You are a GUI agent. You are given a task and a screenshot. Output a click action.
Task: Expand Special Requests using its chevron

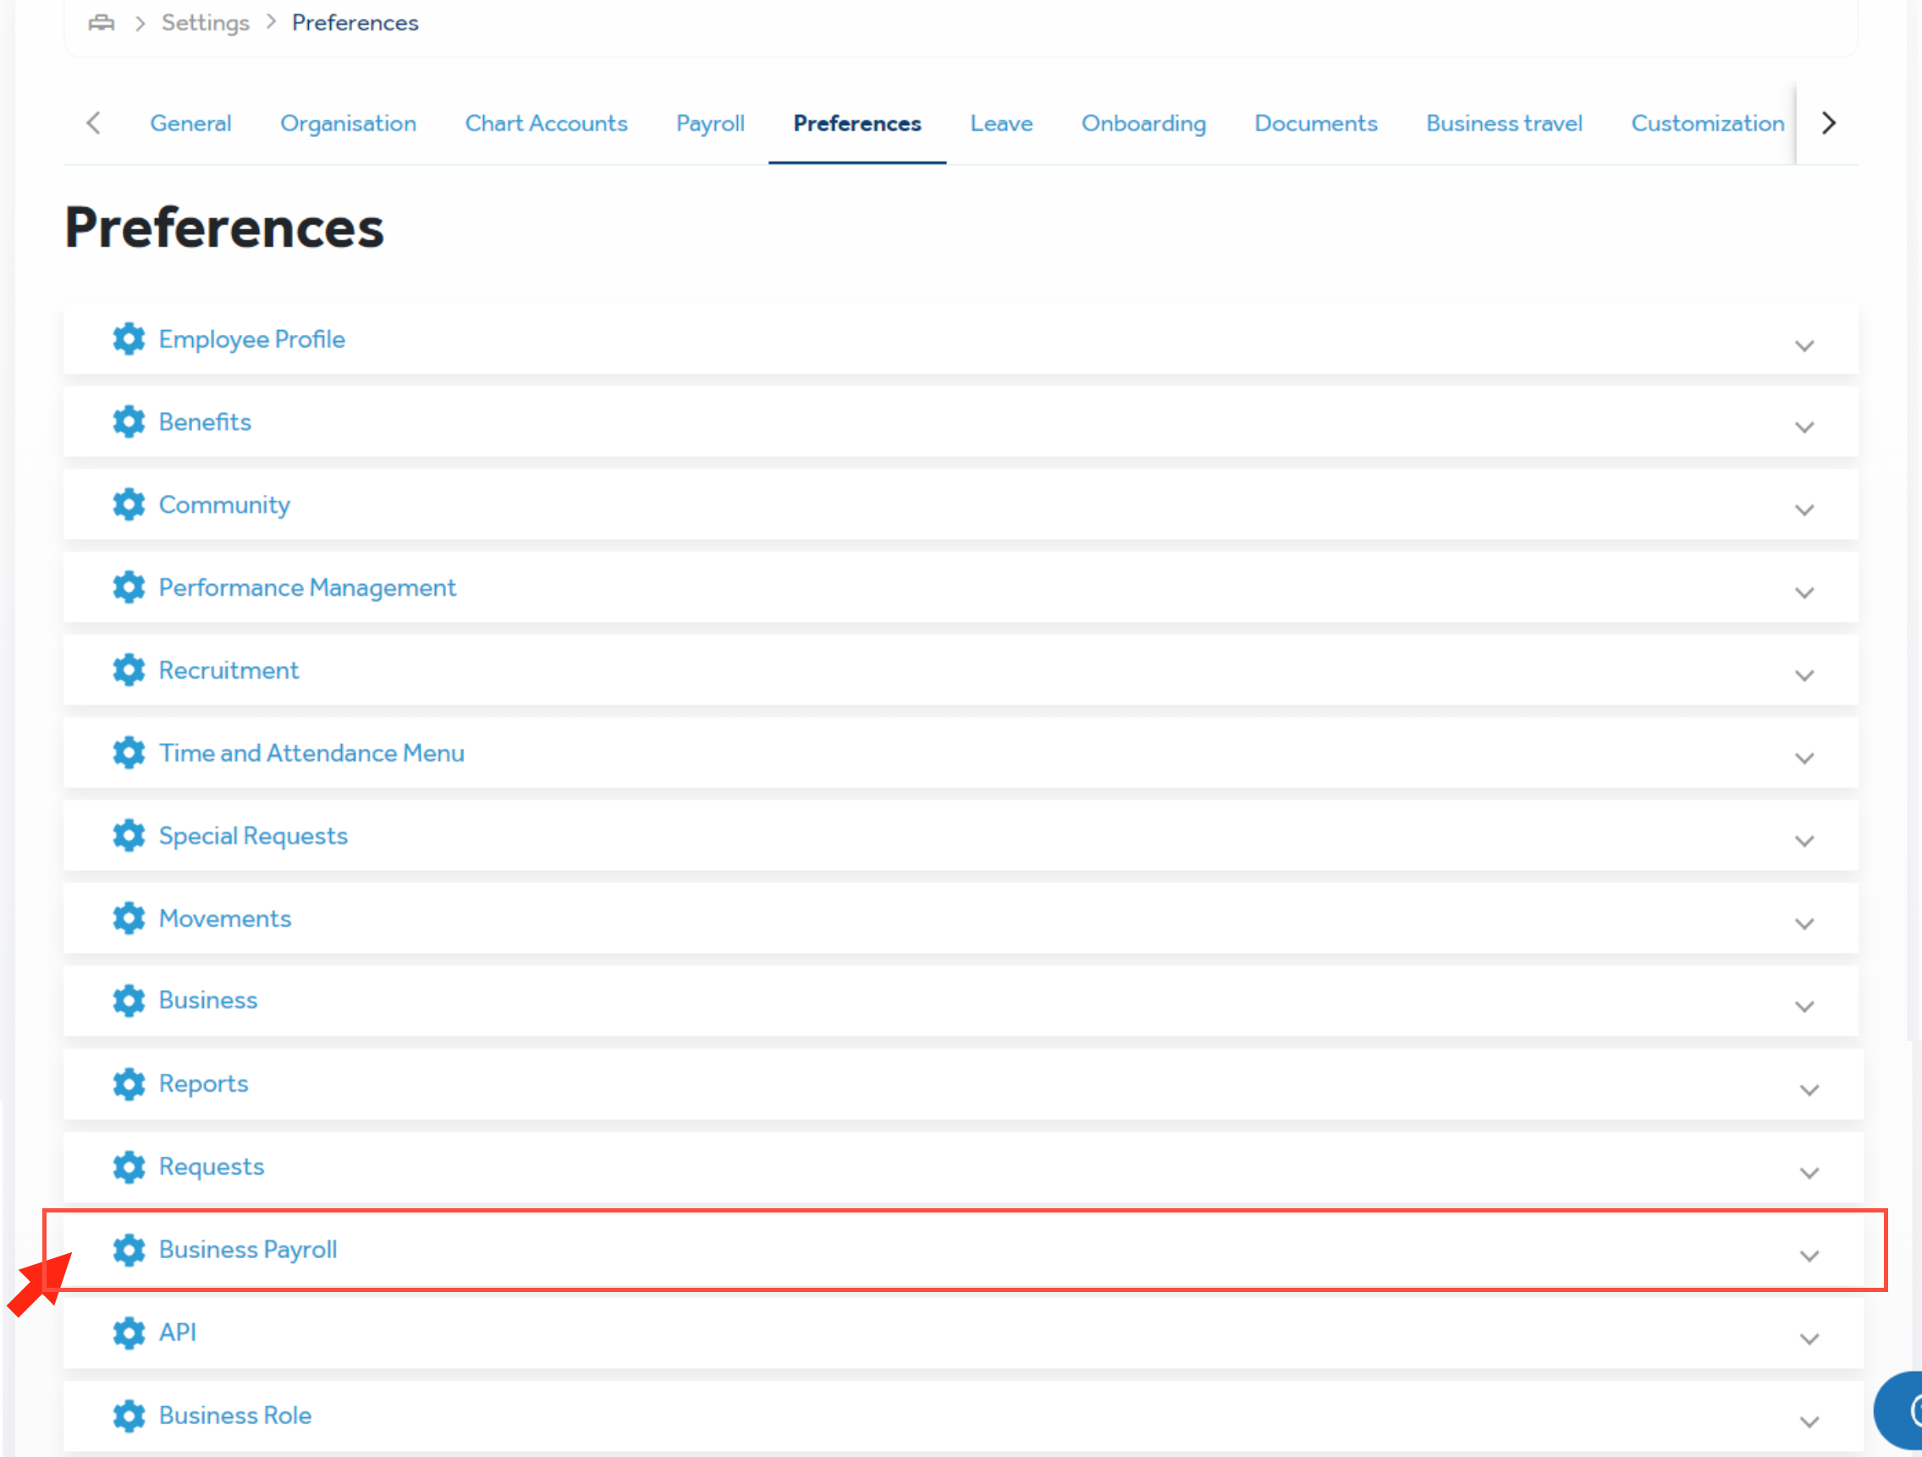1804,841
